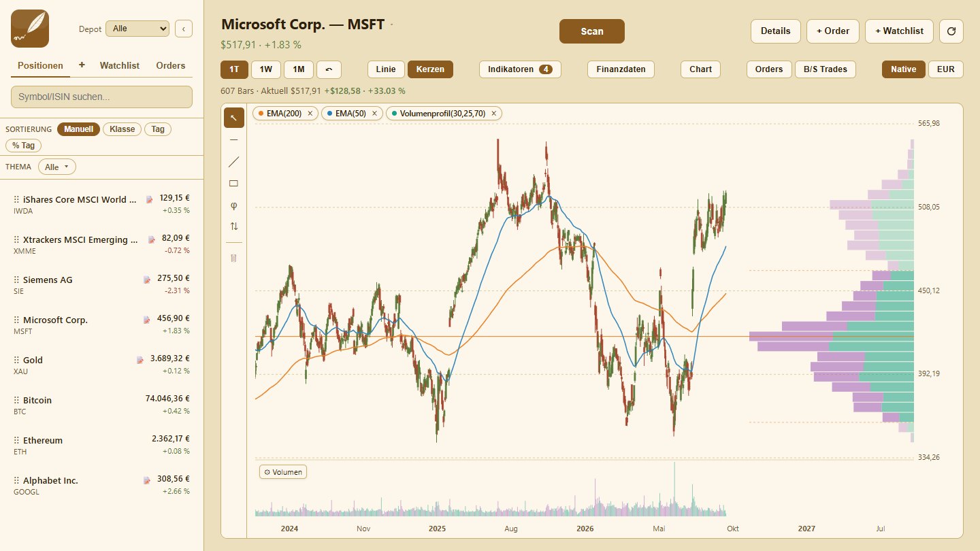
Task: Collapse the sidebar with the chevron button
Action: pyautogui.click(x=184, y=29)
